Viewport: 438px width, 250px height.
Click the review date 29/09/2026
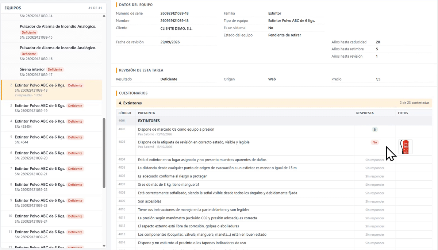point(170,42)
